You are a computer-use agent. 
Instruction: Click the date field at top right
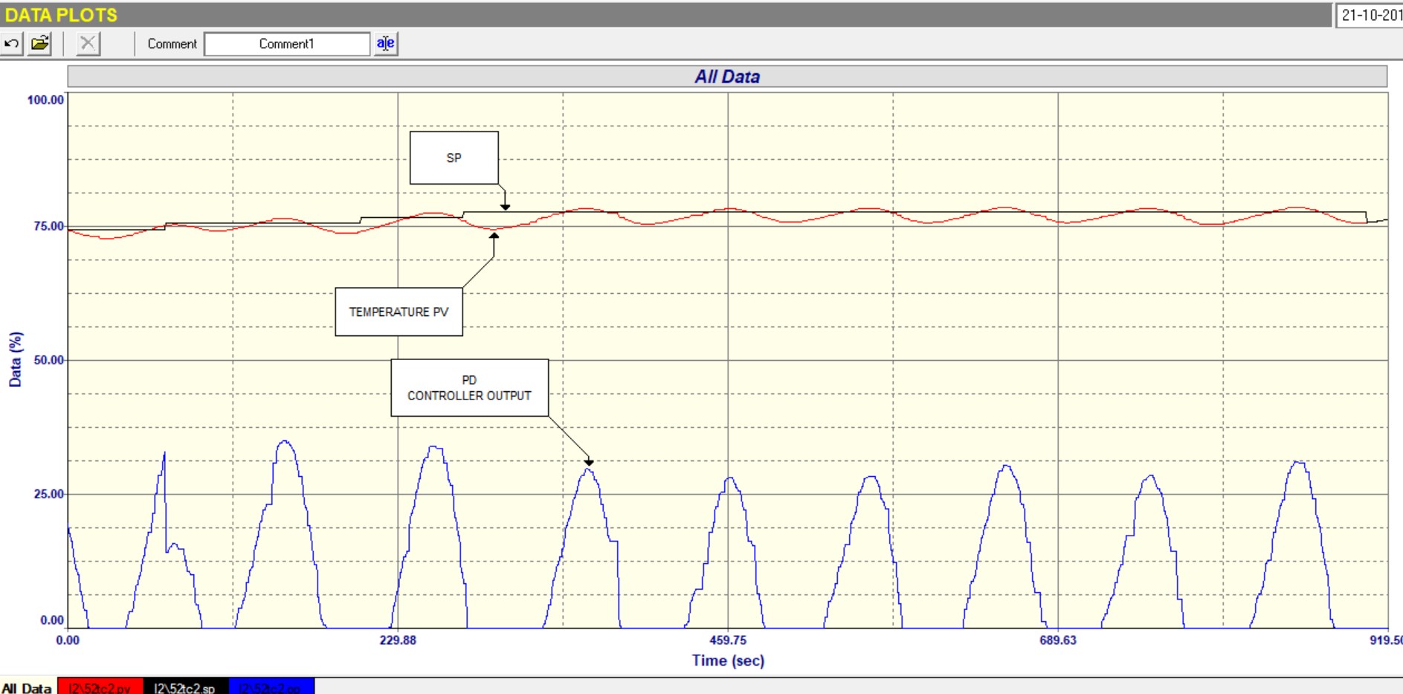point(1370,15)
